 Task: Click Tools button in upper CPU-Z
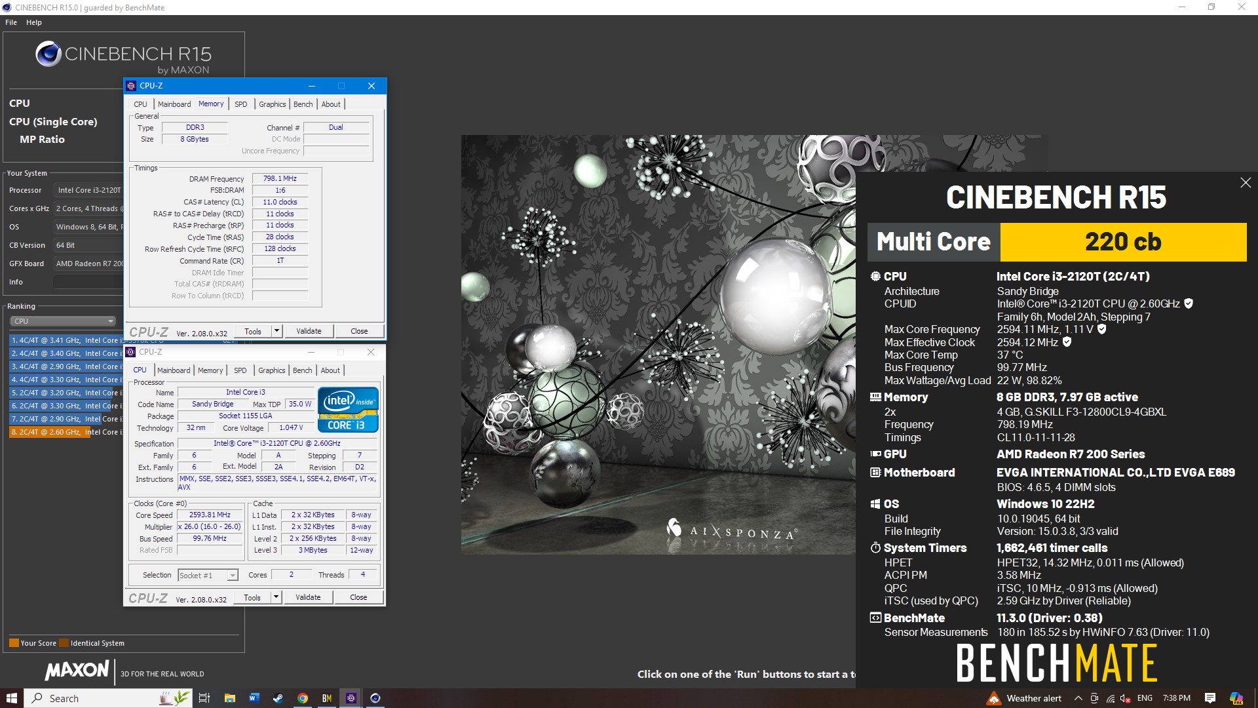click(253, 331)
